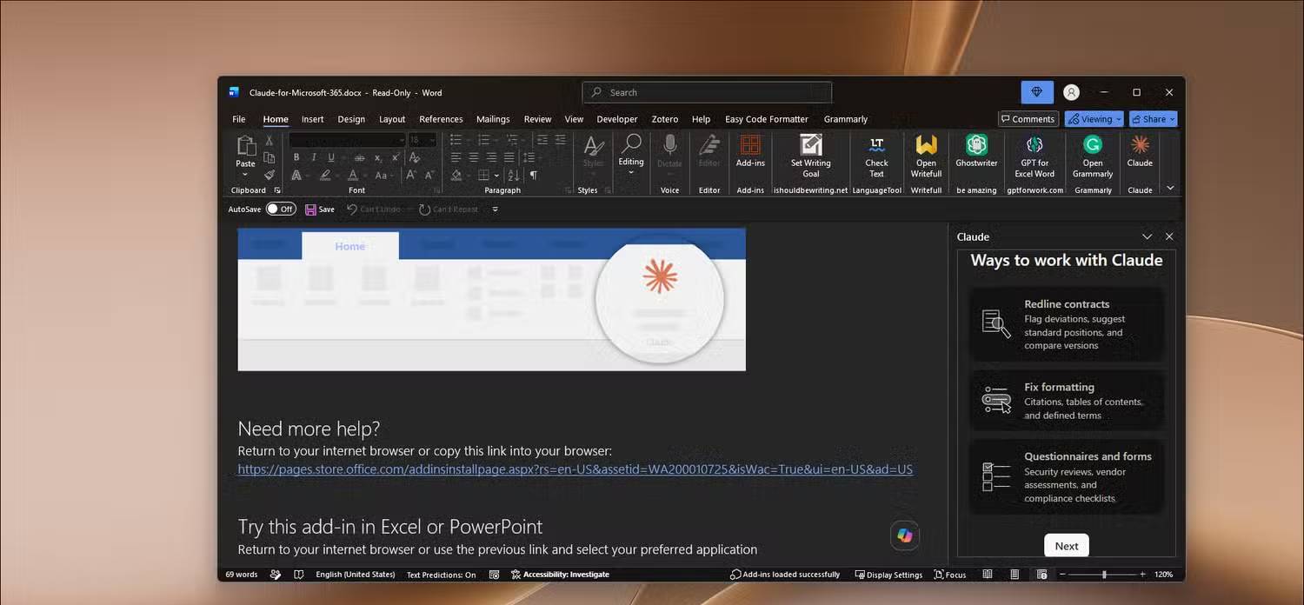Toggle Bold formatting

tap(296, 157)
